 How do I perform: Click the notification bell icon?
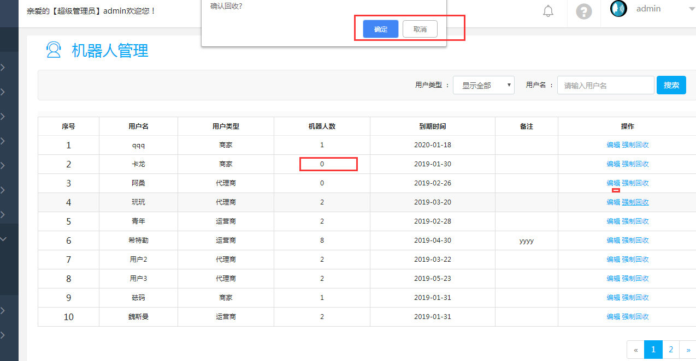pyautogui.click(x=548, y=11)
